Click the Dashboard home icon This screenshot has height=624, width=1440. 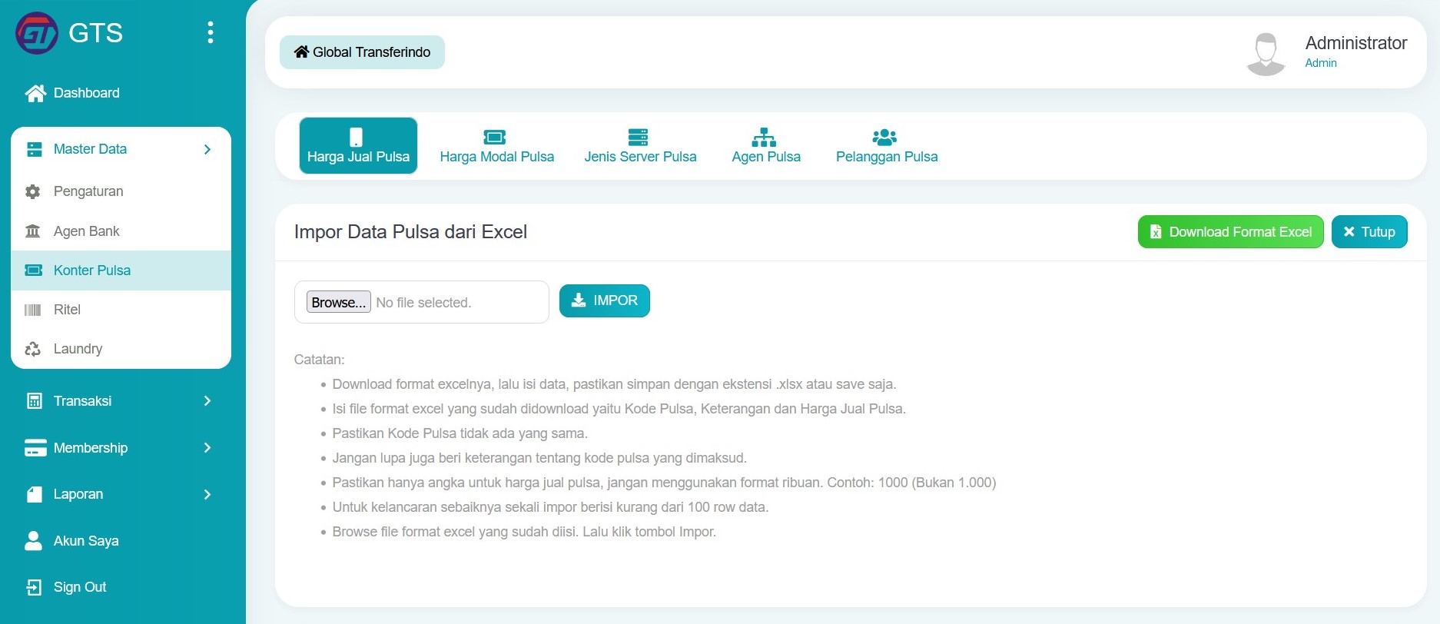[35, 93]
